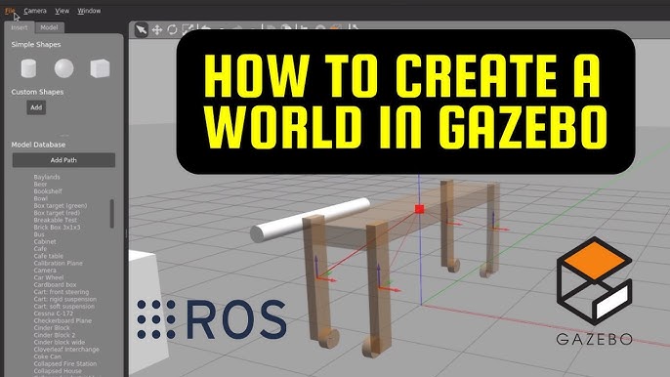The height and width of the screenshot is (377, 670).
Task: Open the Camera menu
Action: (x=35, y=11)
